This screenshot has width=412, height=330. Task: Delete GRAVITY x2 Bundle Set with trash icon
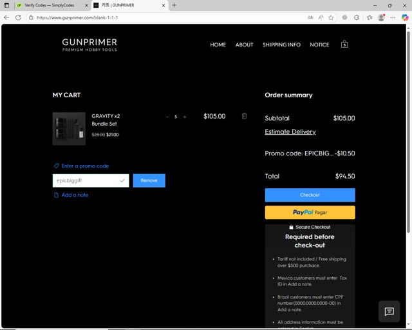[244, 116]
